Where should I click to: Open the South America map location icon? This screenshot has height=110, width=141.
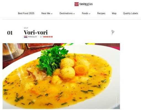pyautogui.click(x=113, y=32)
